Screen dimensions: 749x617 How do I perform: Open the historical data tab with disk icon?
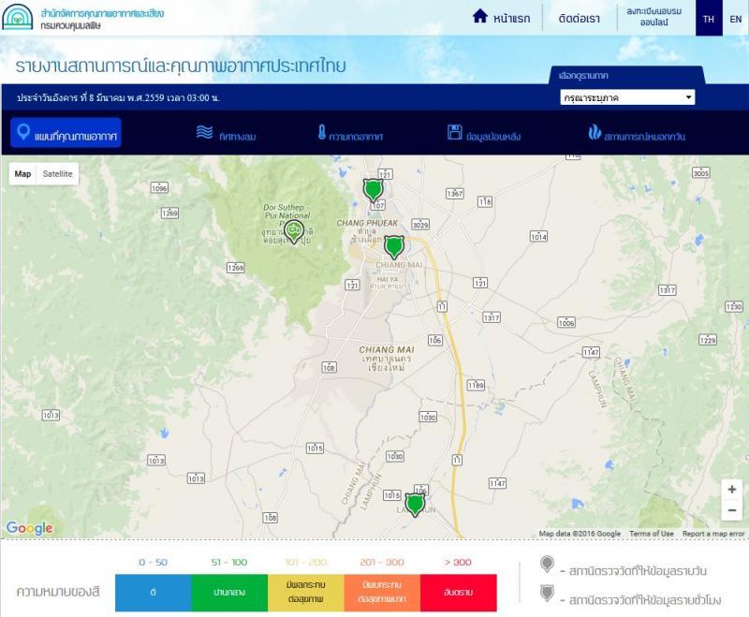point(483,134)
